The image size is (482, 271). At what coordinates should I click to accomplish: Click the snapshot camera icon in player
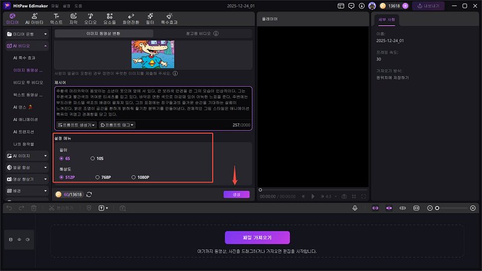click(344, 196)
